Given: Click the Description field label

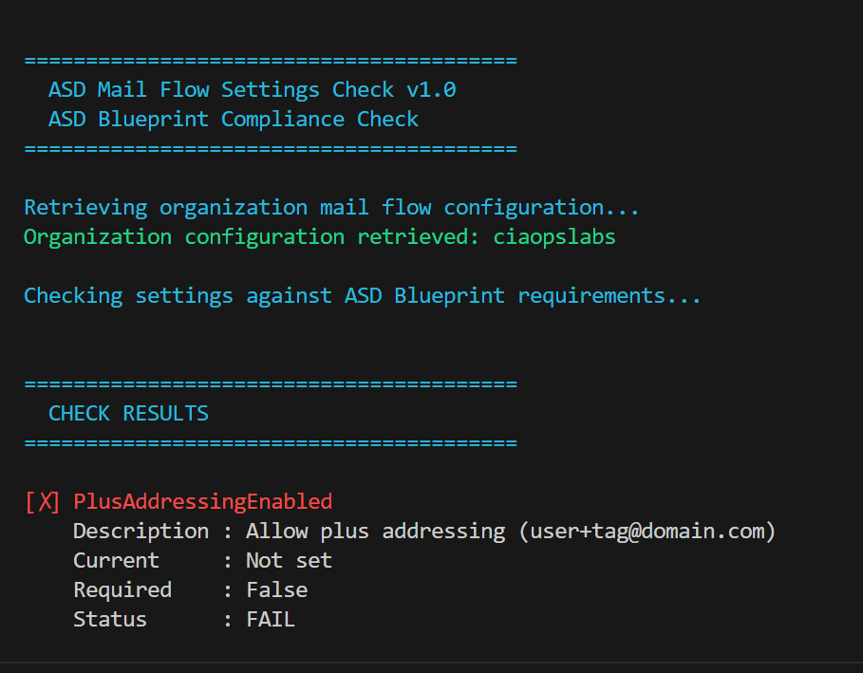Looking at the screenshot, I should pyautogui.click(x=141, y=531).
